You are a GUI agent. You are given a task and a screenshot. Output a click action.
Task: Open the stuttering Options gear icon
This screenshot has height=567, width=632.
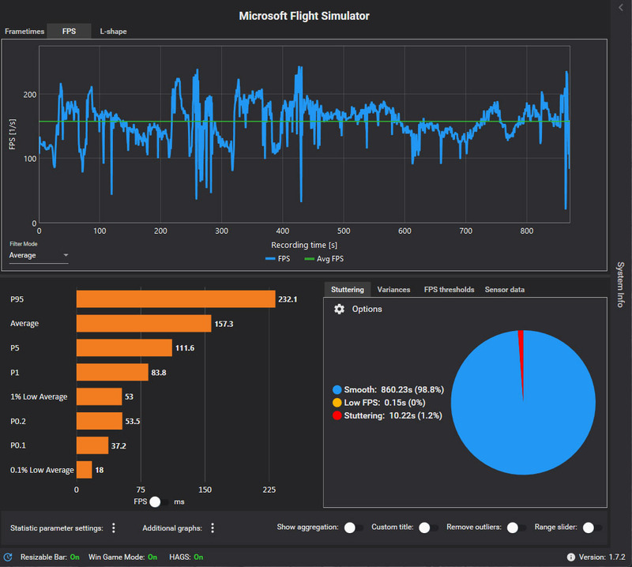click(x=339, y=309)
